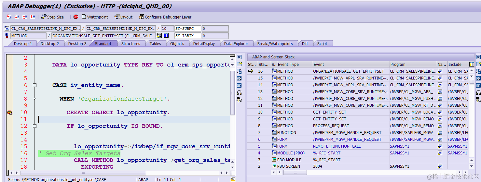Click the Continue debugger icon
Screen dimensions: 481x182
pos(33,17)
